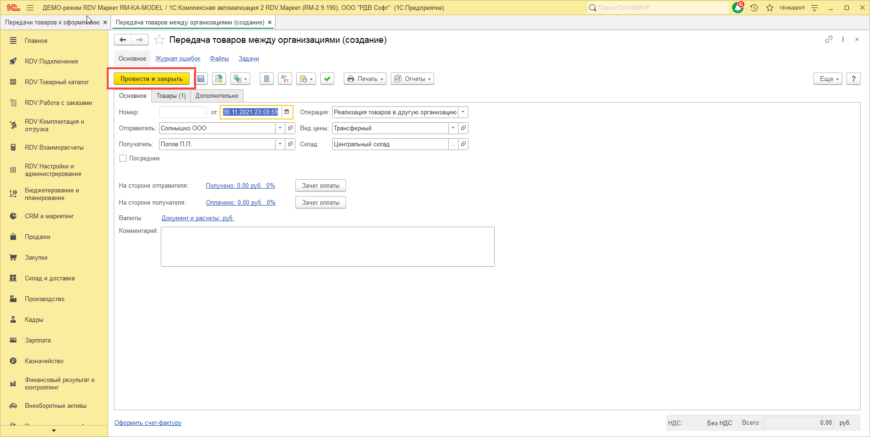Image resolution: width=870 pixels, height=437 pixels.
Task: Open the Склад и доставка section
Action: [50, 278]
